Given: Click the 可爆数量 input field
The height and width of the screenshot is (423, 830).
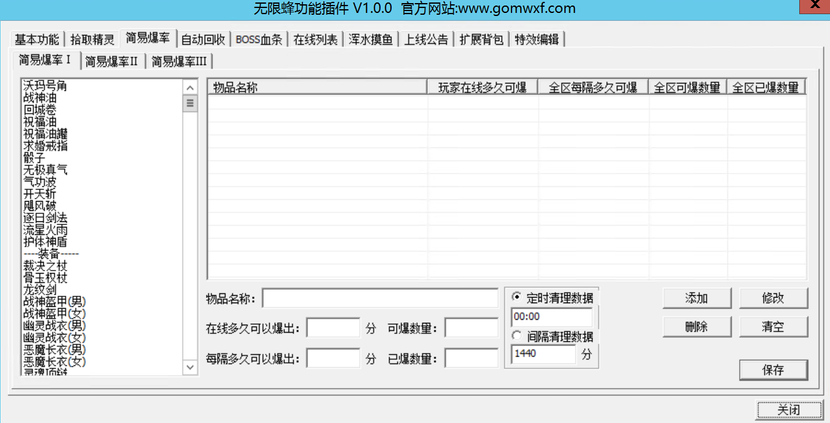Looking at the screenshot, I should pyautogui.click(x=471, y=328).
